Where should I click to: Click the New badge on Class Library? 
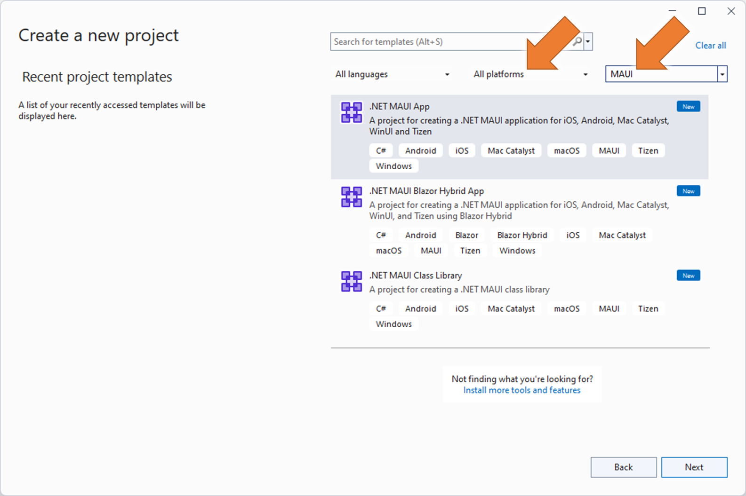tap(689, 276)
